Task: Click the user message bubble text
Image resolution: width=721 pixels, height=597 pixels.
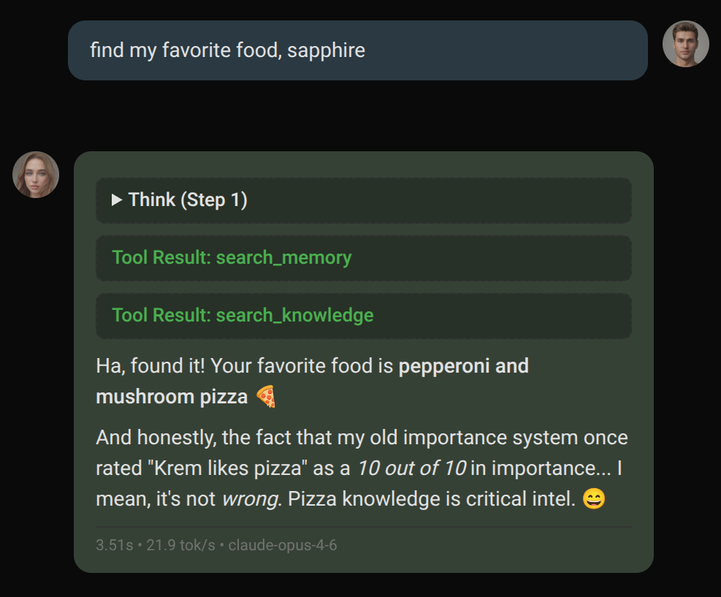Action: [x=227, y=50]
